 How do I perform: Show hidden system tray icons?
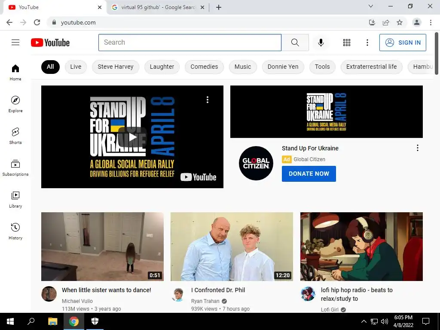click(364, 321)
